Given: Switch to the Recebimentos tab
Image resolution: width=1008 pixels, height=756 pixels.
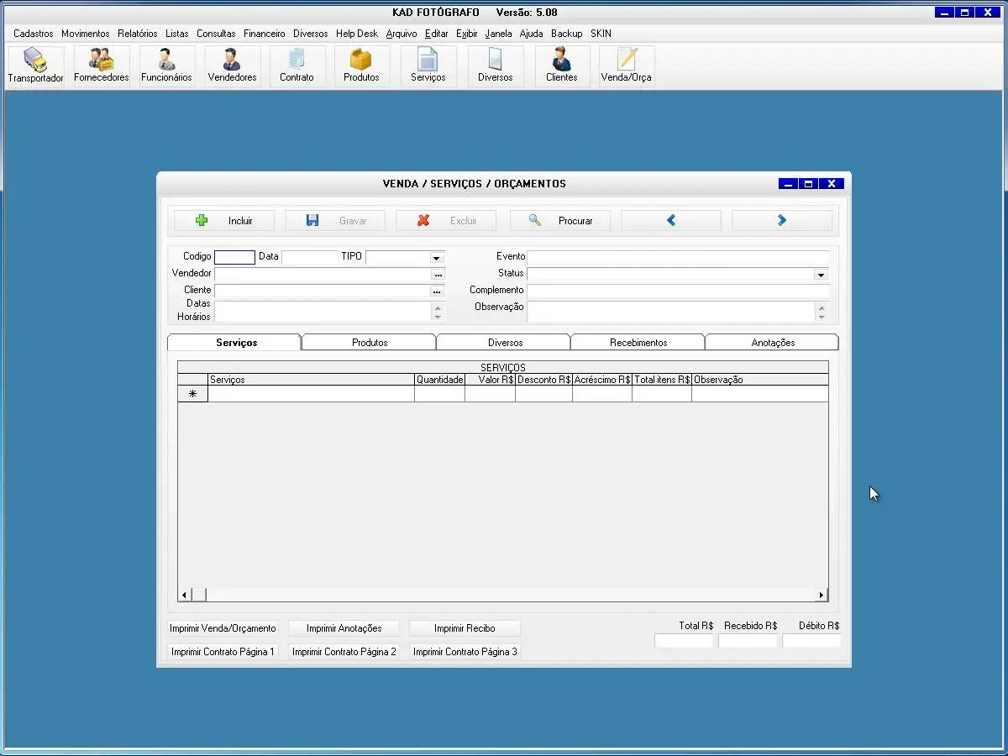Looking at the screenshot, I should click(638, 343).
